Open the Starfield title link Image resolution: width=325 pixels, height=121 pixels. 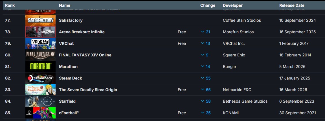click(67, 102)
